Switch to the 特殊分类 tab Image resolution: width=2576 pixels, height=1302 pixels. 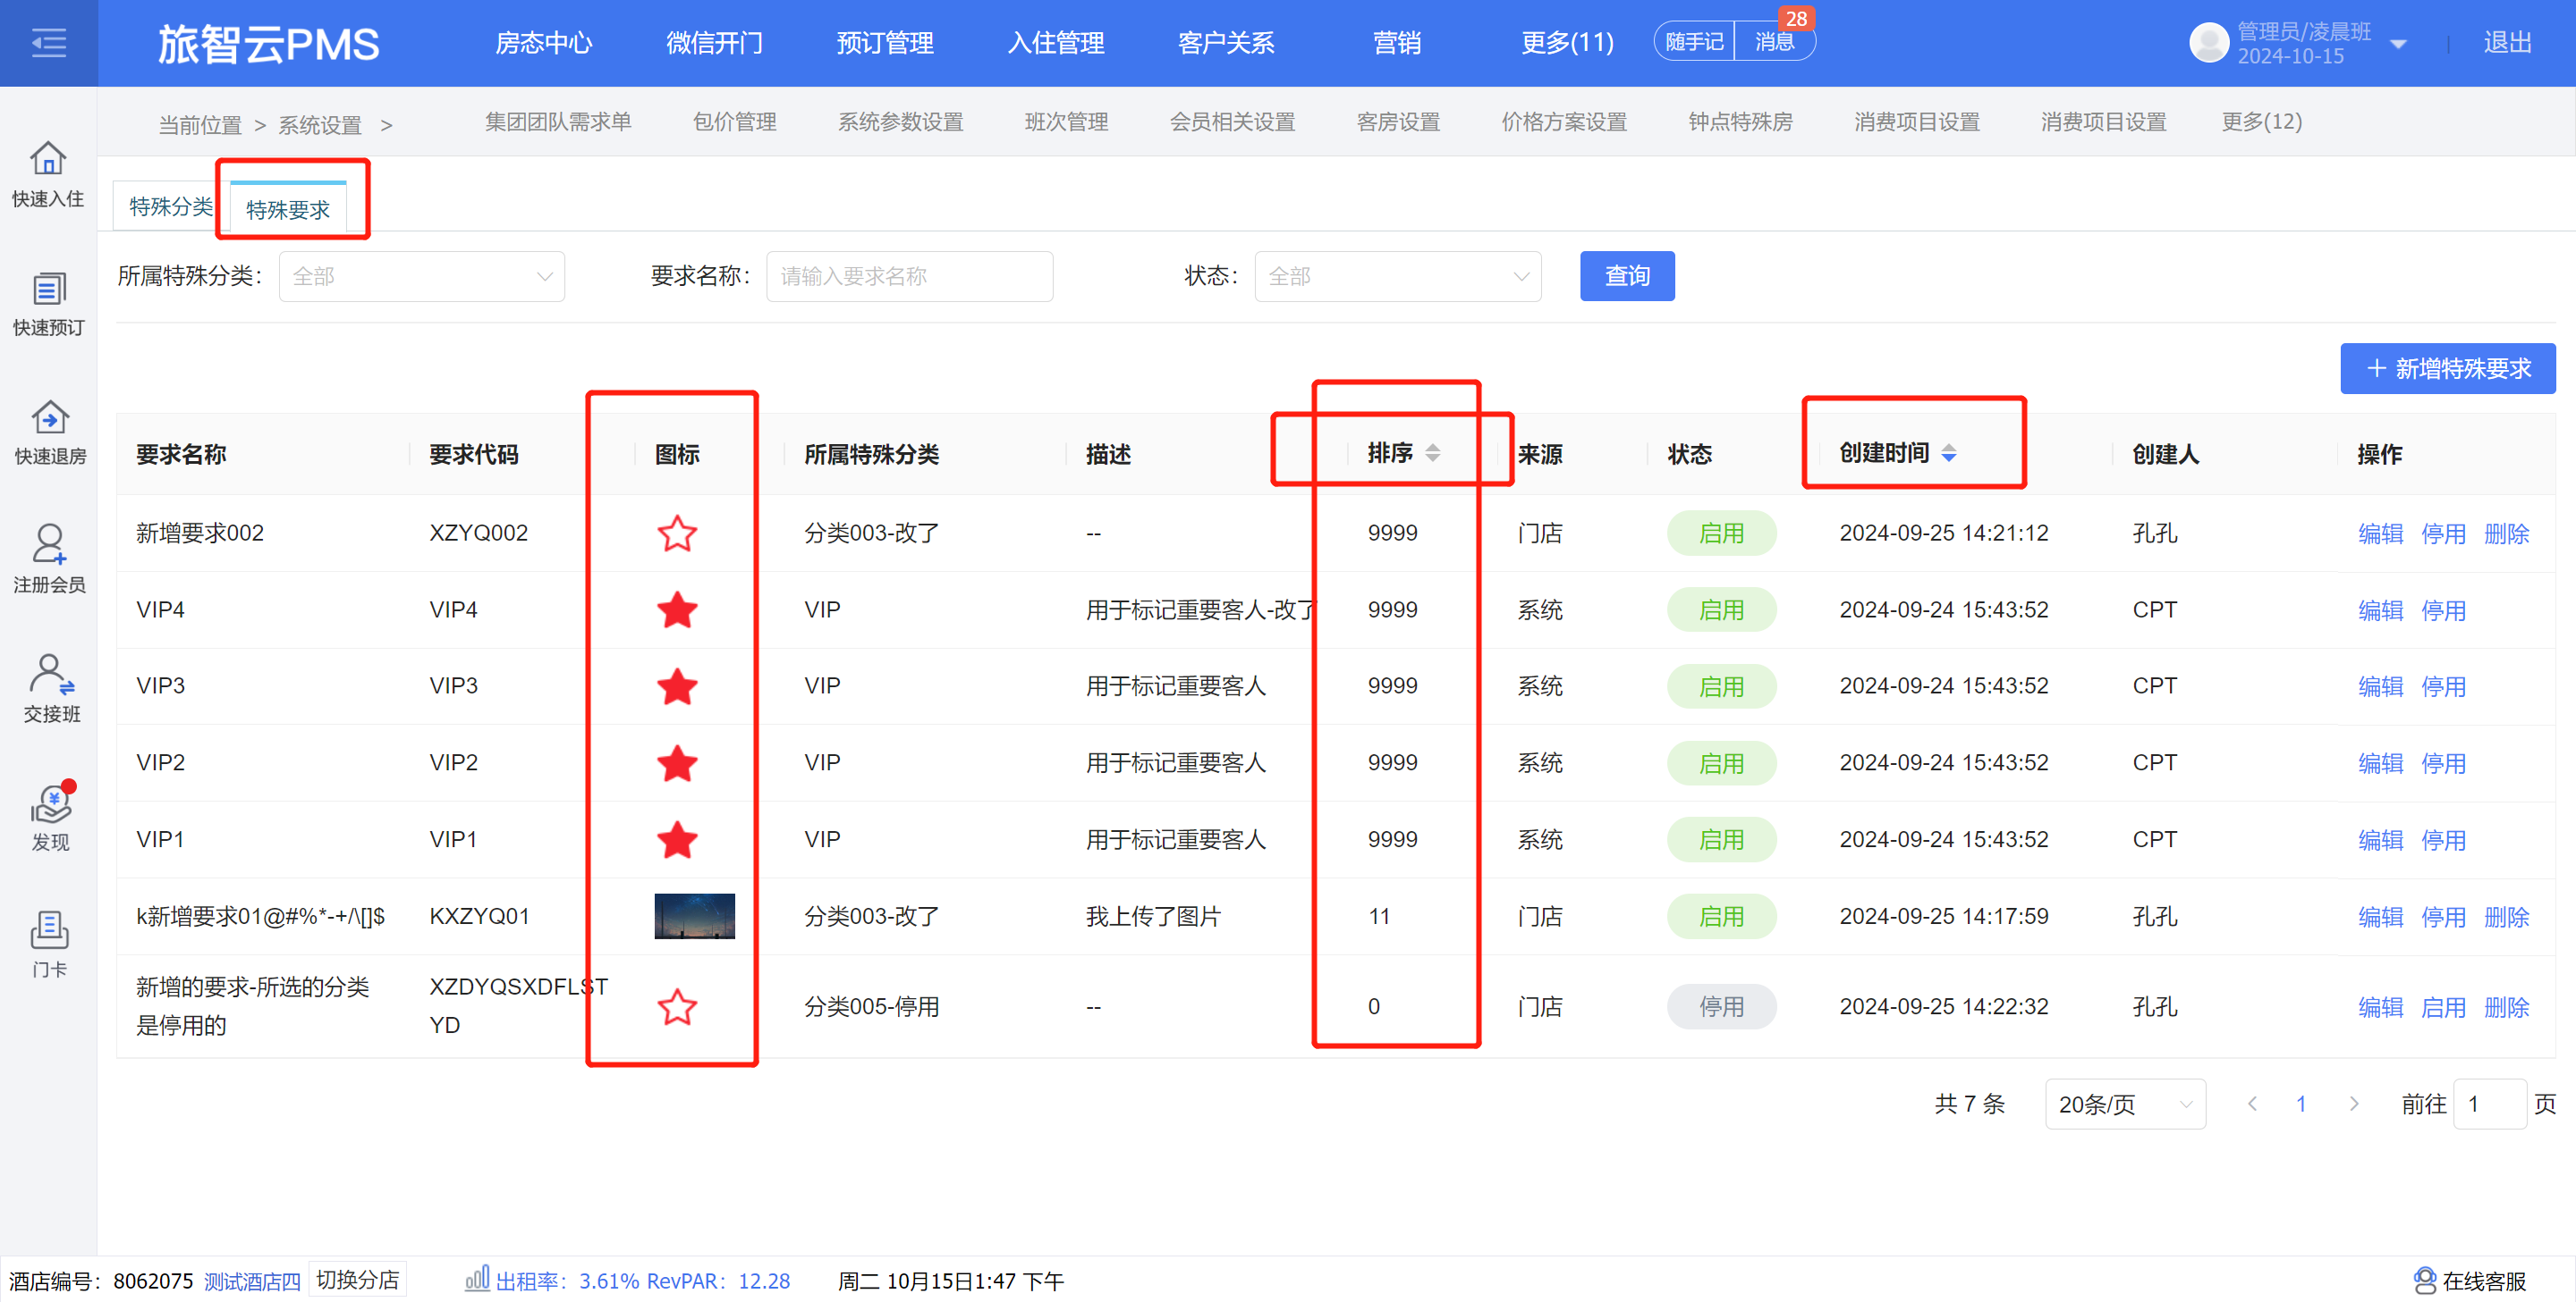(x=171, y=206)
